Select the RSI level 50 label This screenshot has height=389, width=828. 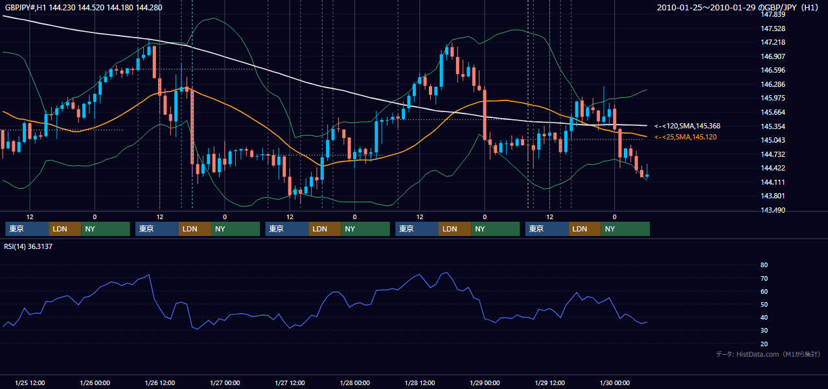pos(764,304)
